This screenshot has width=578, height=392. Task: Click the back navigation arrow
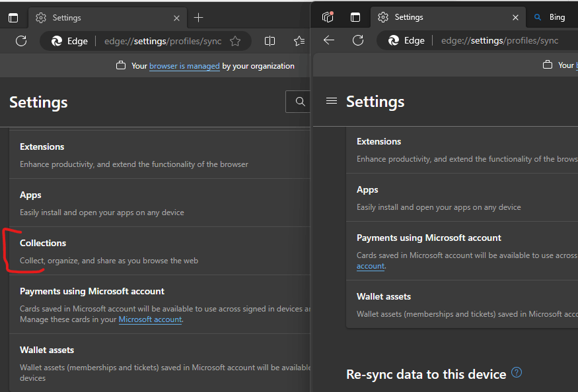point(328,40)
